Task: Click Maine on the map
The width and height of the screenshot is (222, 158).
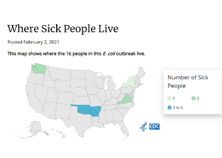Action: pos(142,72)
